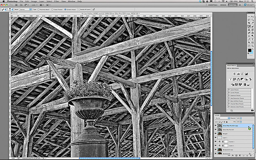Image resolution: width=256 pixels, height=160 pixels.
Task: Hide the Layer 1 layer
Action: pyautogui.click(x=215, y=137)
